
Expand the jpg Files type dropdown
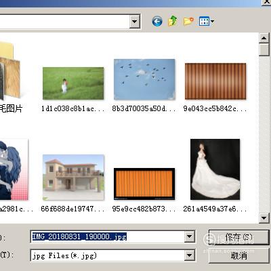pos(189,255)
